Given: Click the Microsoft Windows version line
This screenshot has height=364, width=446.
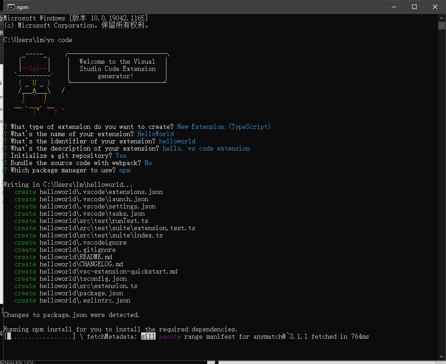Looking at the screenshot, I should [x=76, y=18].
